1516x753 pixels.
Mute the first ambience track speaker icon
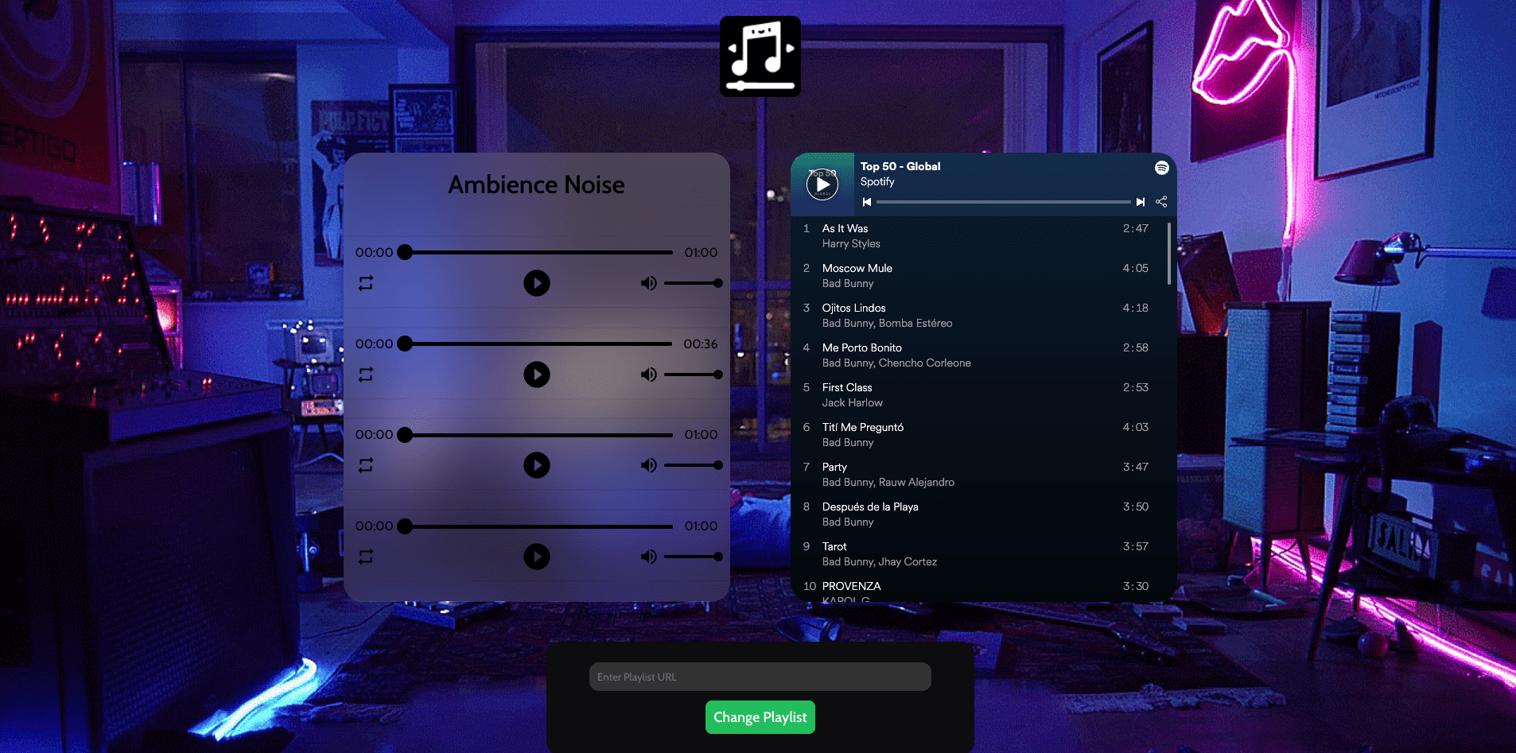648,283
